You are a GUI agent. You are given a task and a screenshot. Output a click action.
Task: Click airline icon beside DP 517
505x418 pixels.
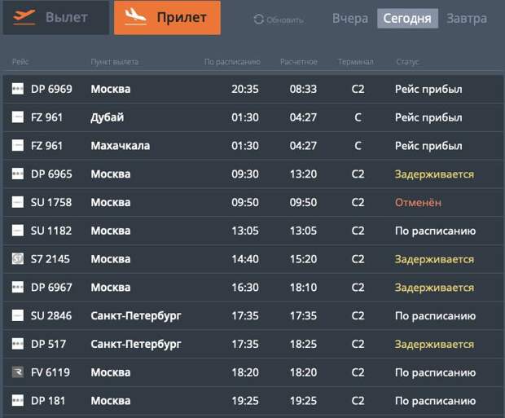(x=18, y=344)
